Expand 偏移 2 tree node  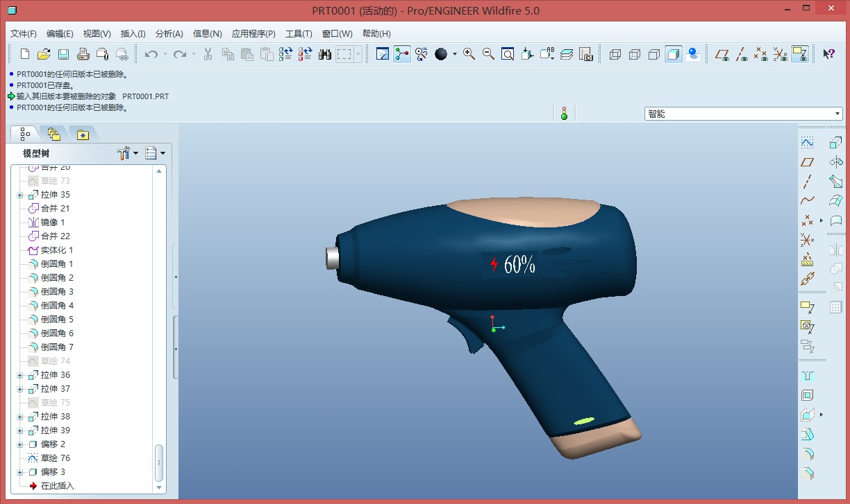coord(20,444)
